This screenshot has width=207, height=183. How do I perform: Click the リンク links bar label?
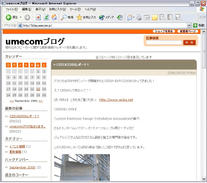pyautogui.click(x=202, y=17)
